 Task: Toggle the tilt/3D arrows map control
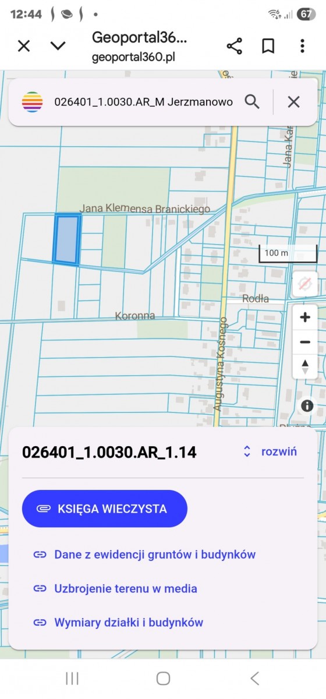point(304,367)
